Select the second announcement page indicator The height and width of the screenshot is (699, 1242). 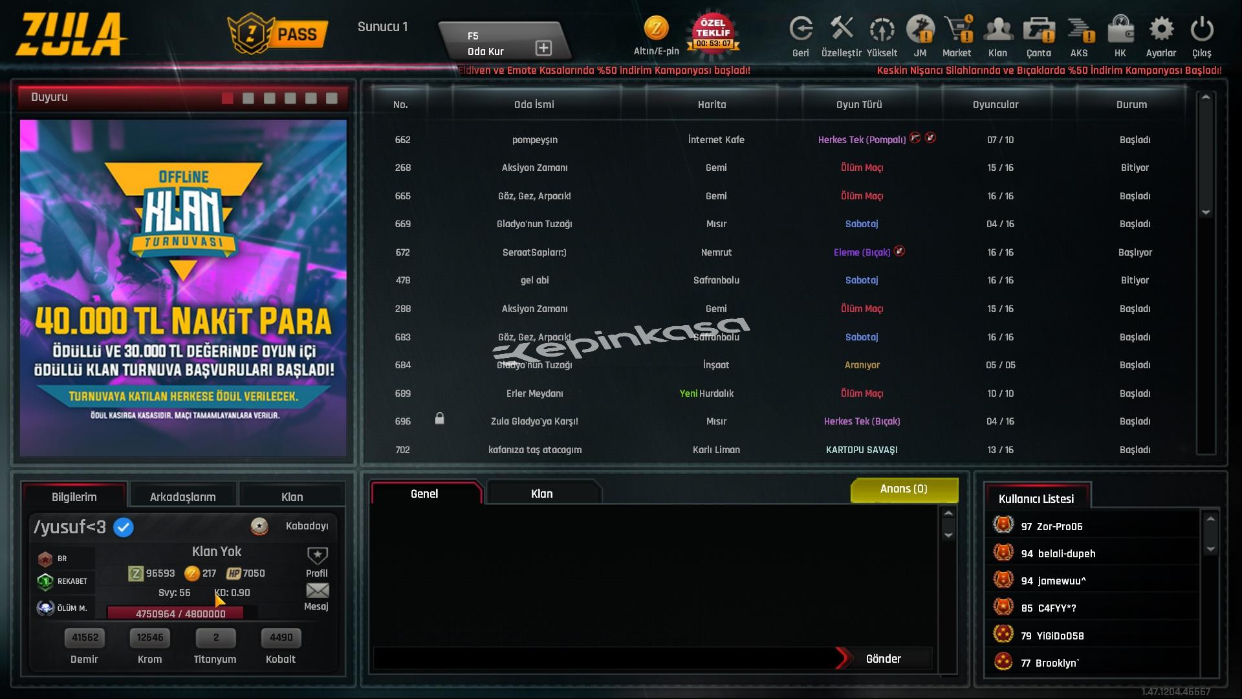click(x=248, y=98)
